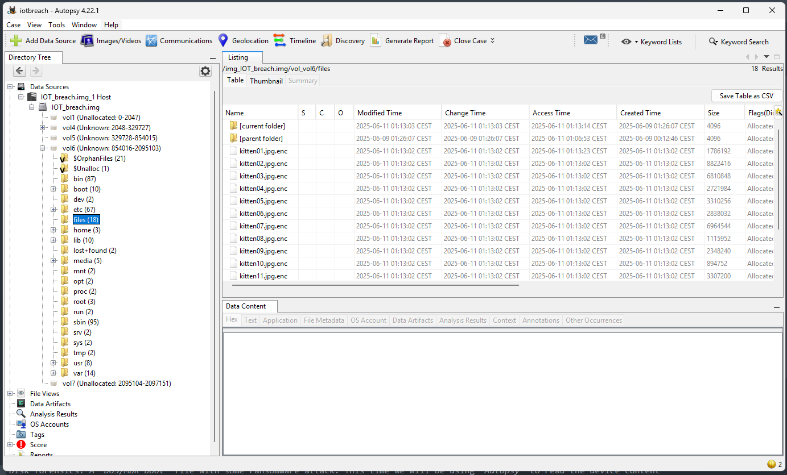Image resolution: width=787 pixels, height=475 pixels.
Task: Click Save Table as CSV button
Action: click(746, 96)
